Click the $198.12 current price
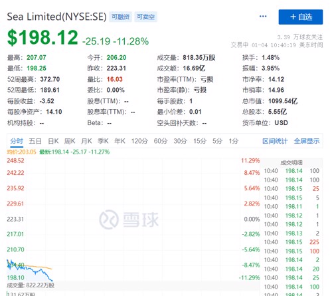Viewport: 332px width, 296px height. (42, 37)
